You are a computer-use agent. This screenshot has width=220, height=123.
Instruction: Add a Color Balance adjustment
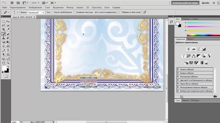[x=194, y=56]
